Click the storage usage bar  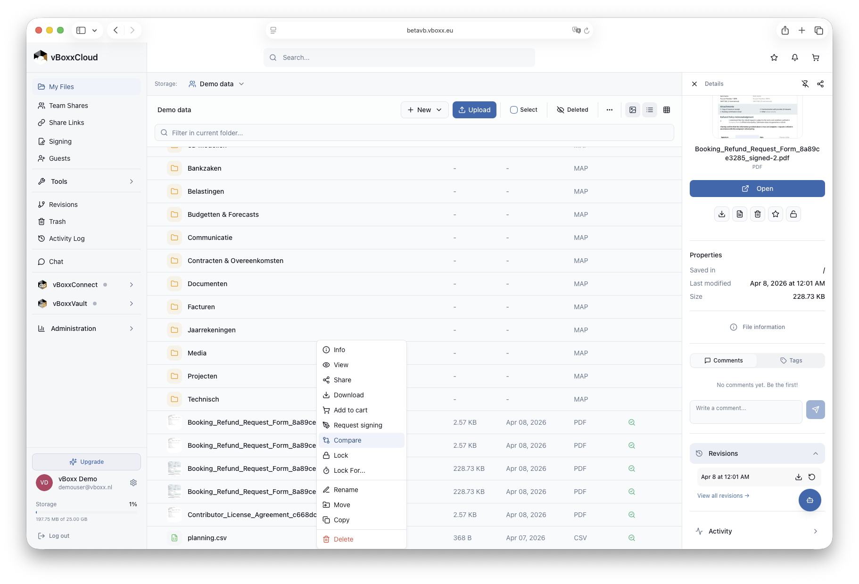[x=86, y=512]
